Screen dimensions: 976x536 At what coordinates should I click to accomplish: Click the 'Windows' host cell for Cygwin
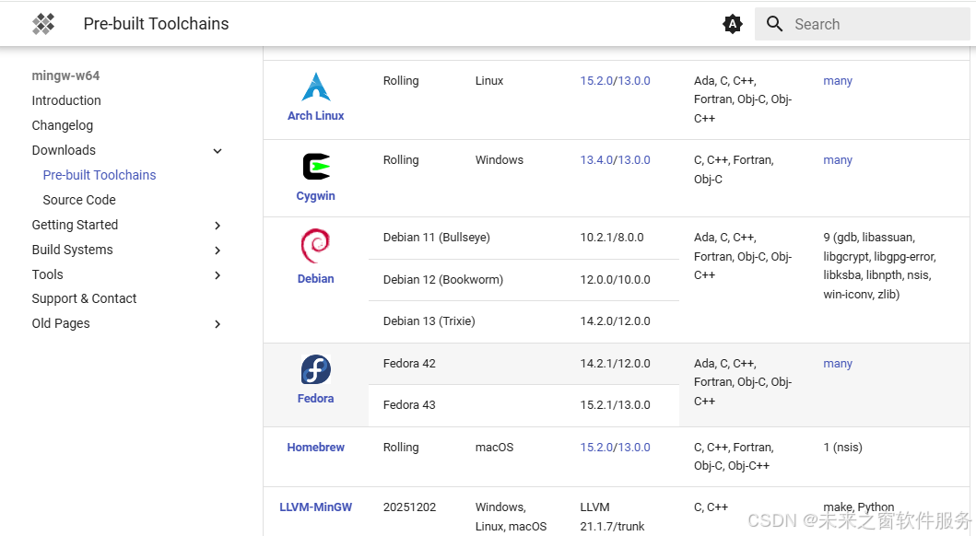(500, 160)
